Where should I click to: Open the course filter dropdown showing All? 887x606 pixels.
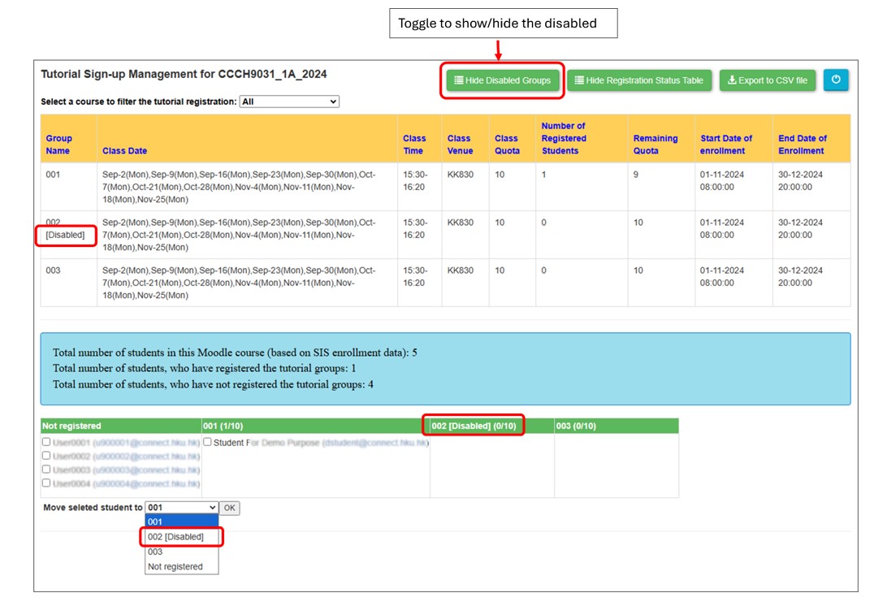point(289,102)
